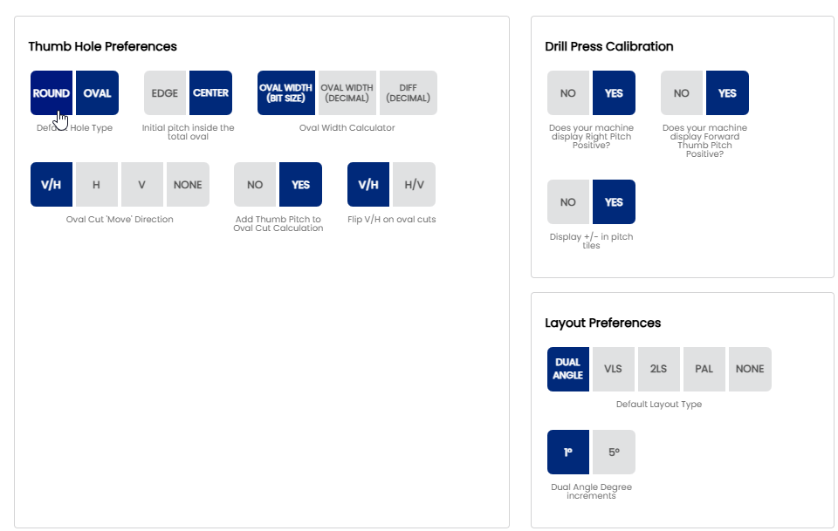Image resolution: width=838 pixels, height=531 pixels.
Task: Set Forward Thumb Pitch Positive to NO
Action: (682, 93)
